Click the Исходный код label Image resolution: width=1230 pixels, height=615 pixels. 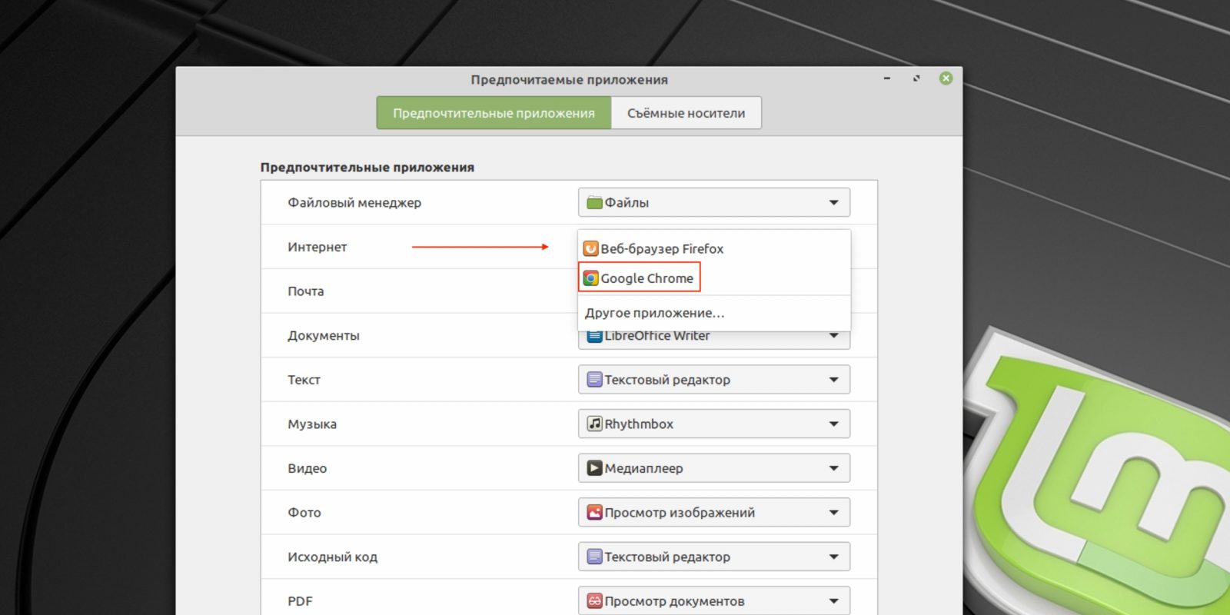(x=332, y=557)
